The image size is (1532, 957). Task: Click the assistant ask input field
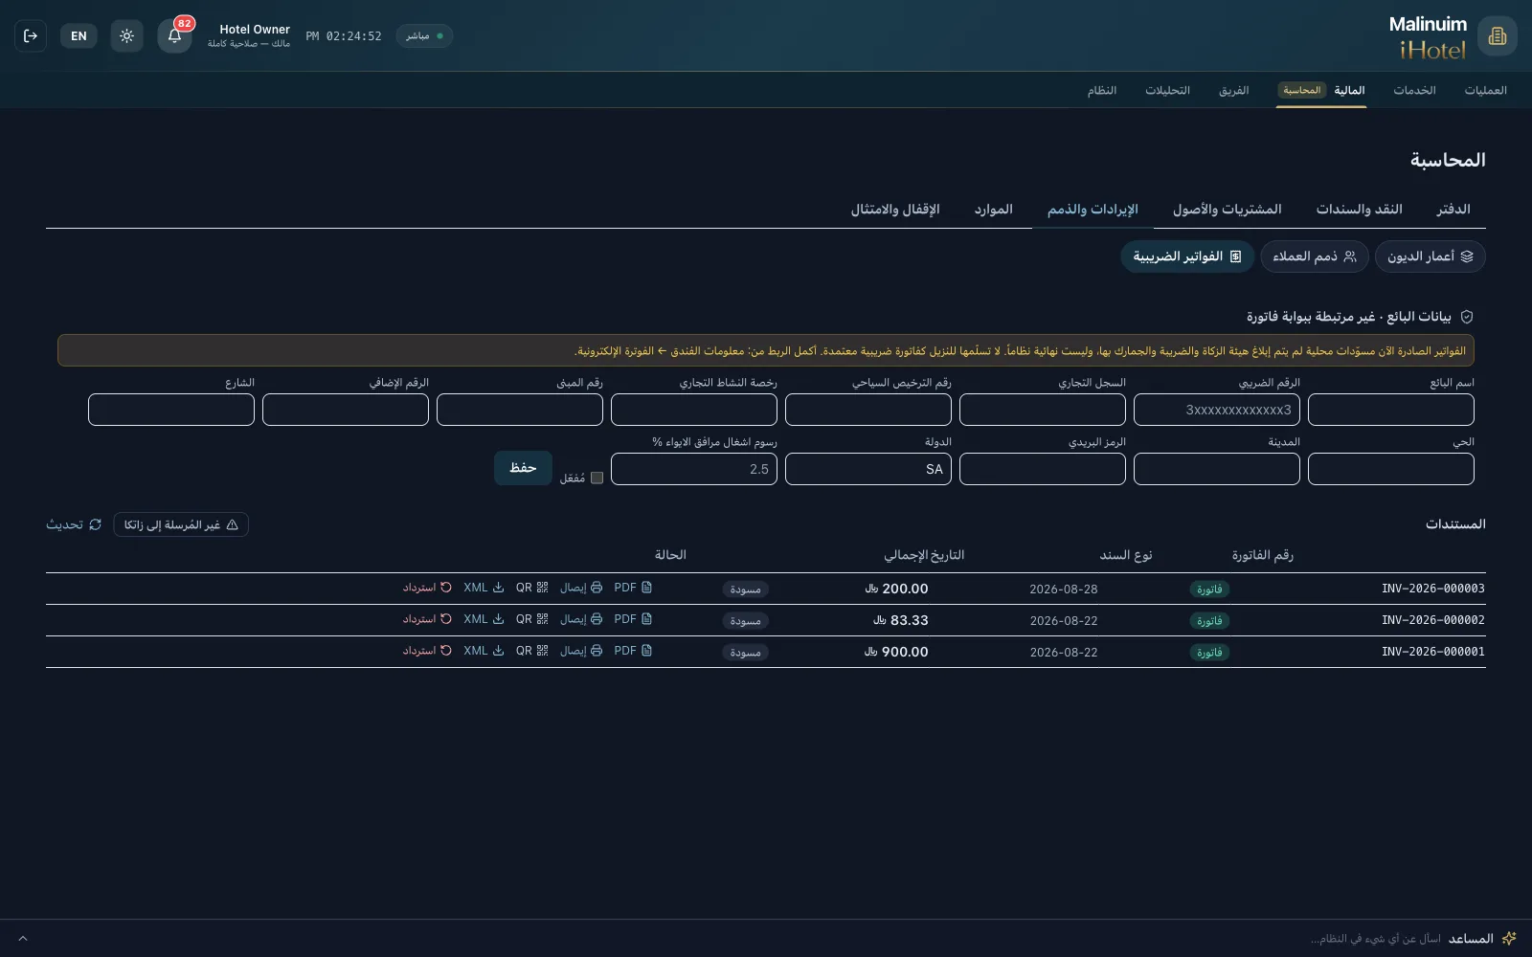pyautogui.click(x=1375, y=939)
